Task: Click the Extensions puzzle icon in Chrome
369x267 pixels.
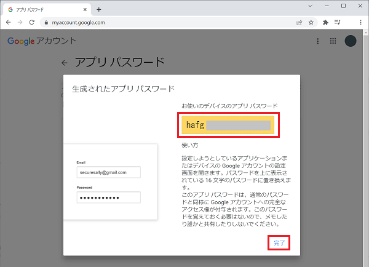Action: 325,22
